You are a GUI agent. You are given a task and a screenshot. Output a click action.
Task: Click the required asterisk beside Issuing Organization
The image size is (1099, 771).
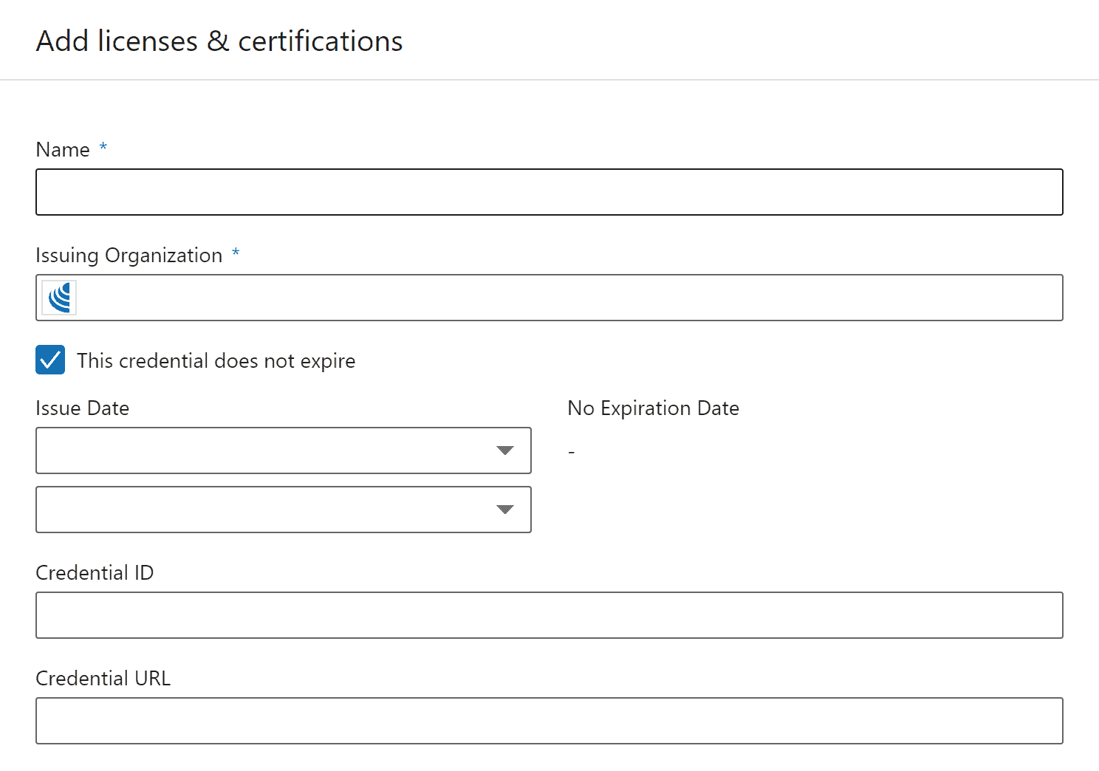point(236,253)
